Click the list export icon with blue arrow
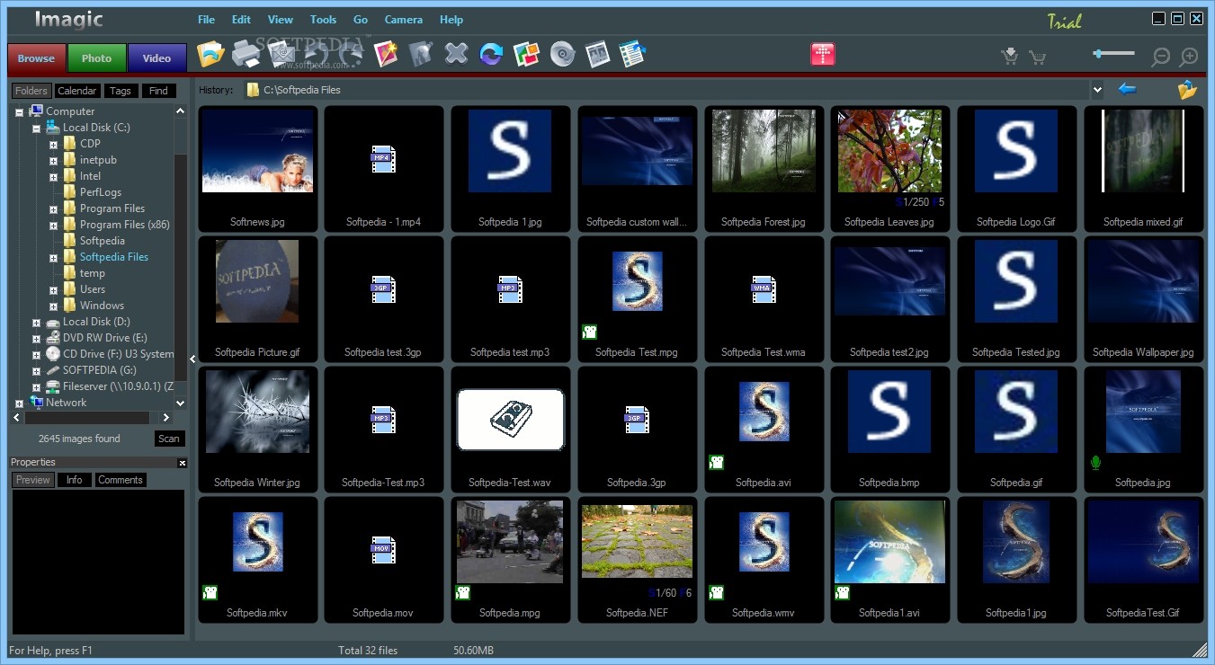1215x665 pixels. pos(632,54)
